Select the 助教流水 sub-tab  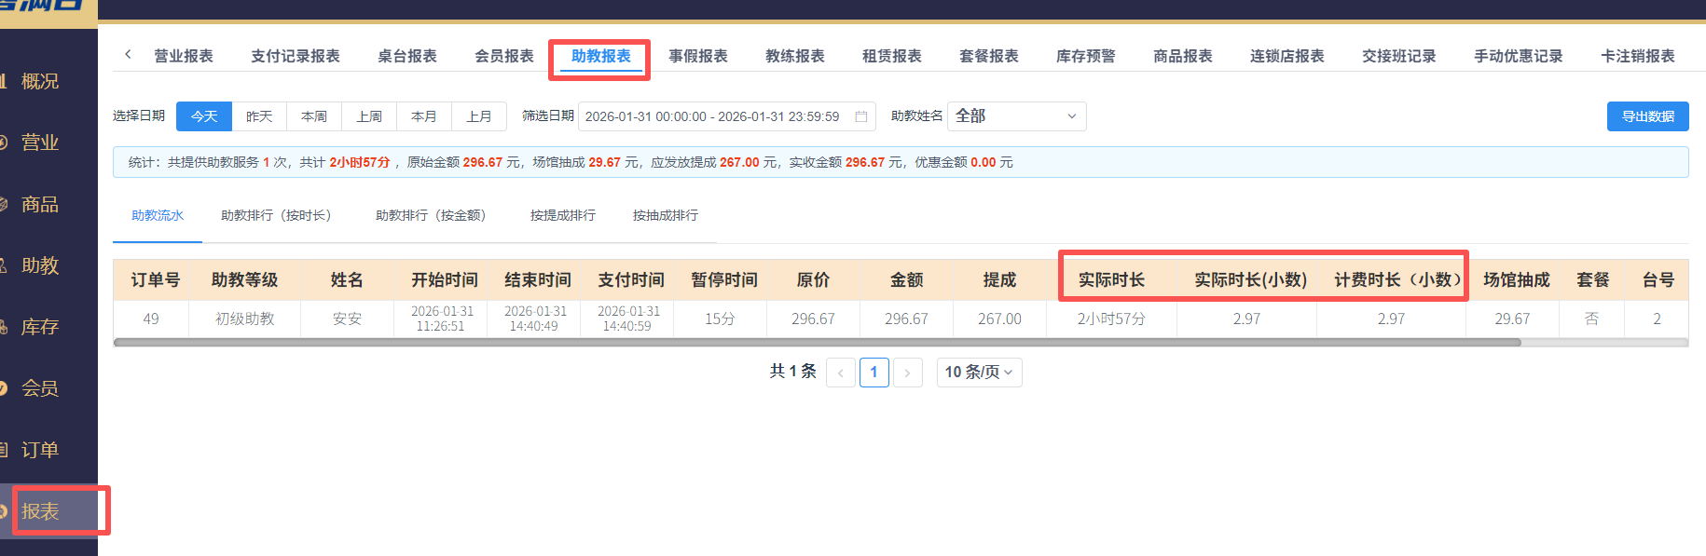(x=158, y=215)
